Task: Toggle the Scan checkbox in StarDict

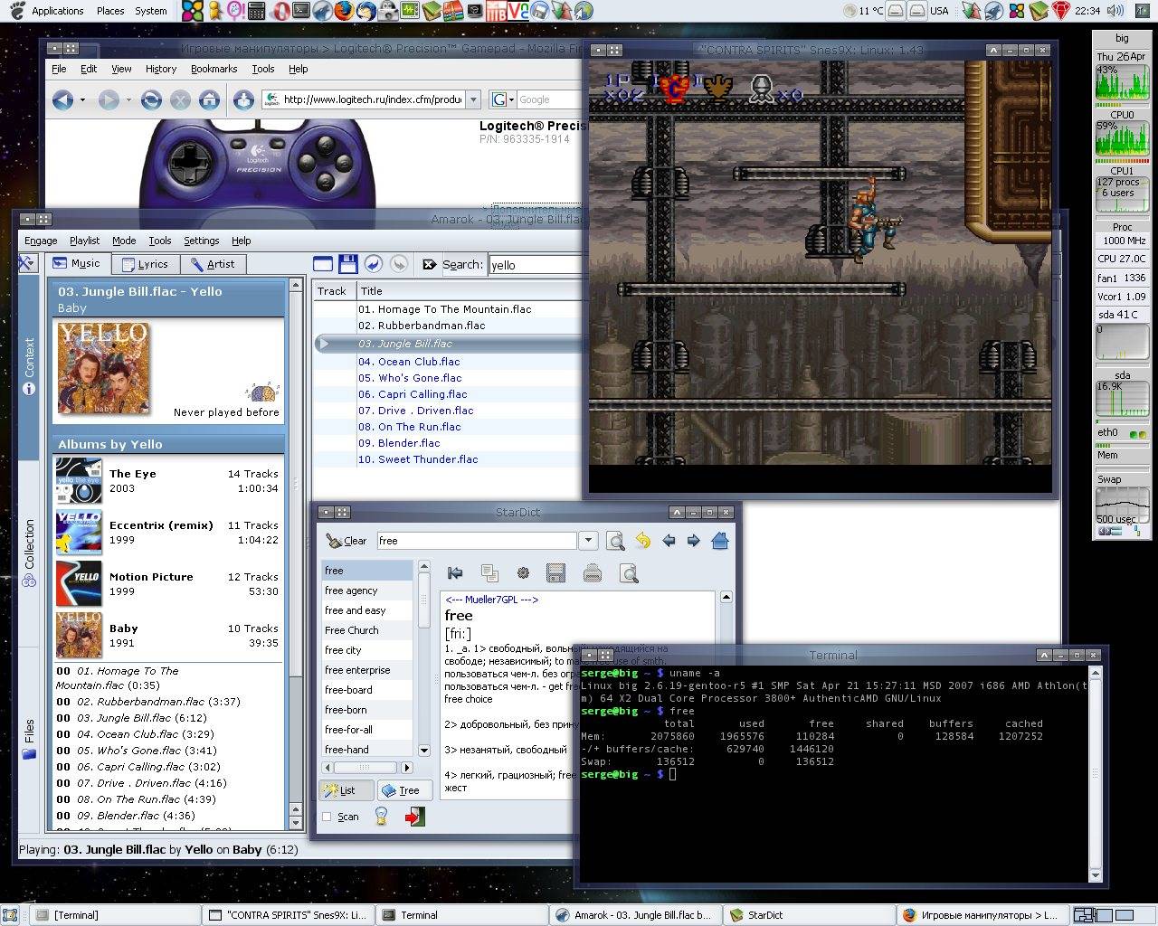Action: pyautogui.click(x=327, y=817)
